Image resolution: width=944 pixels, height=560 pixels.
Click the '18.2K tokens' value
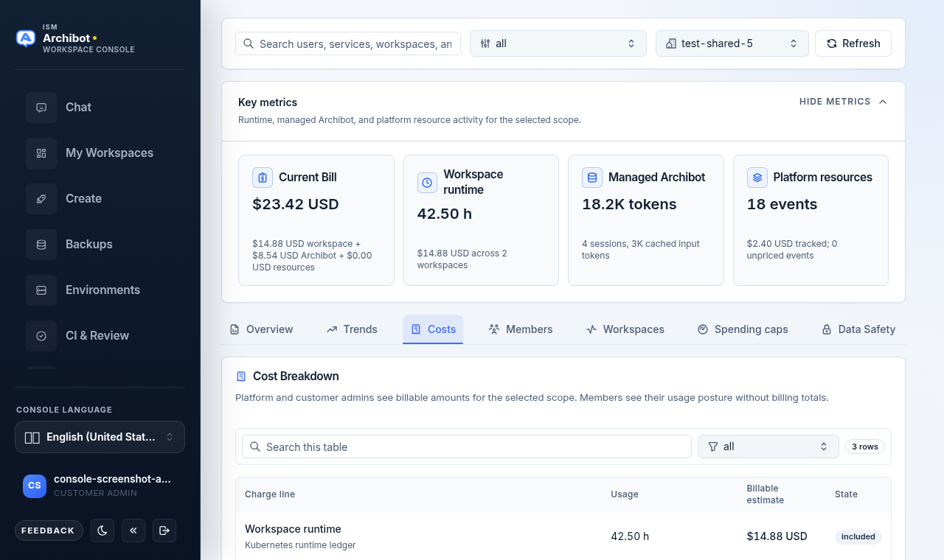[629, 204]
